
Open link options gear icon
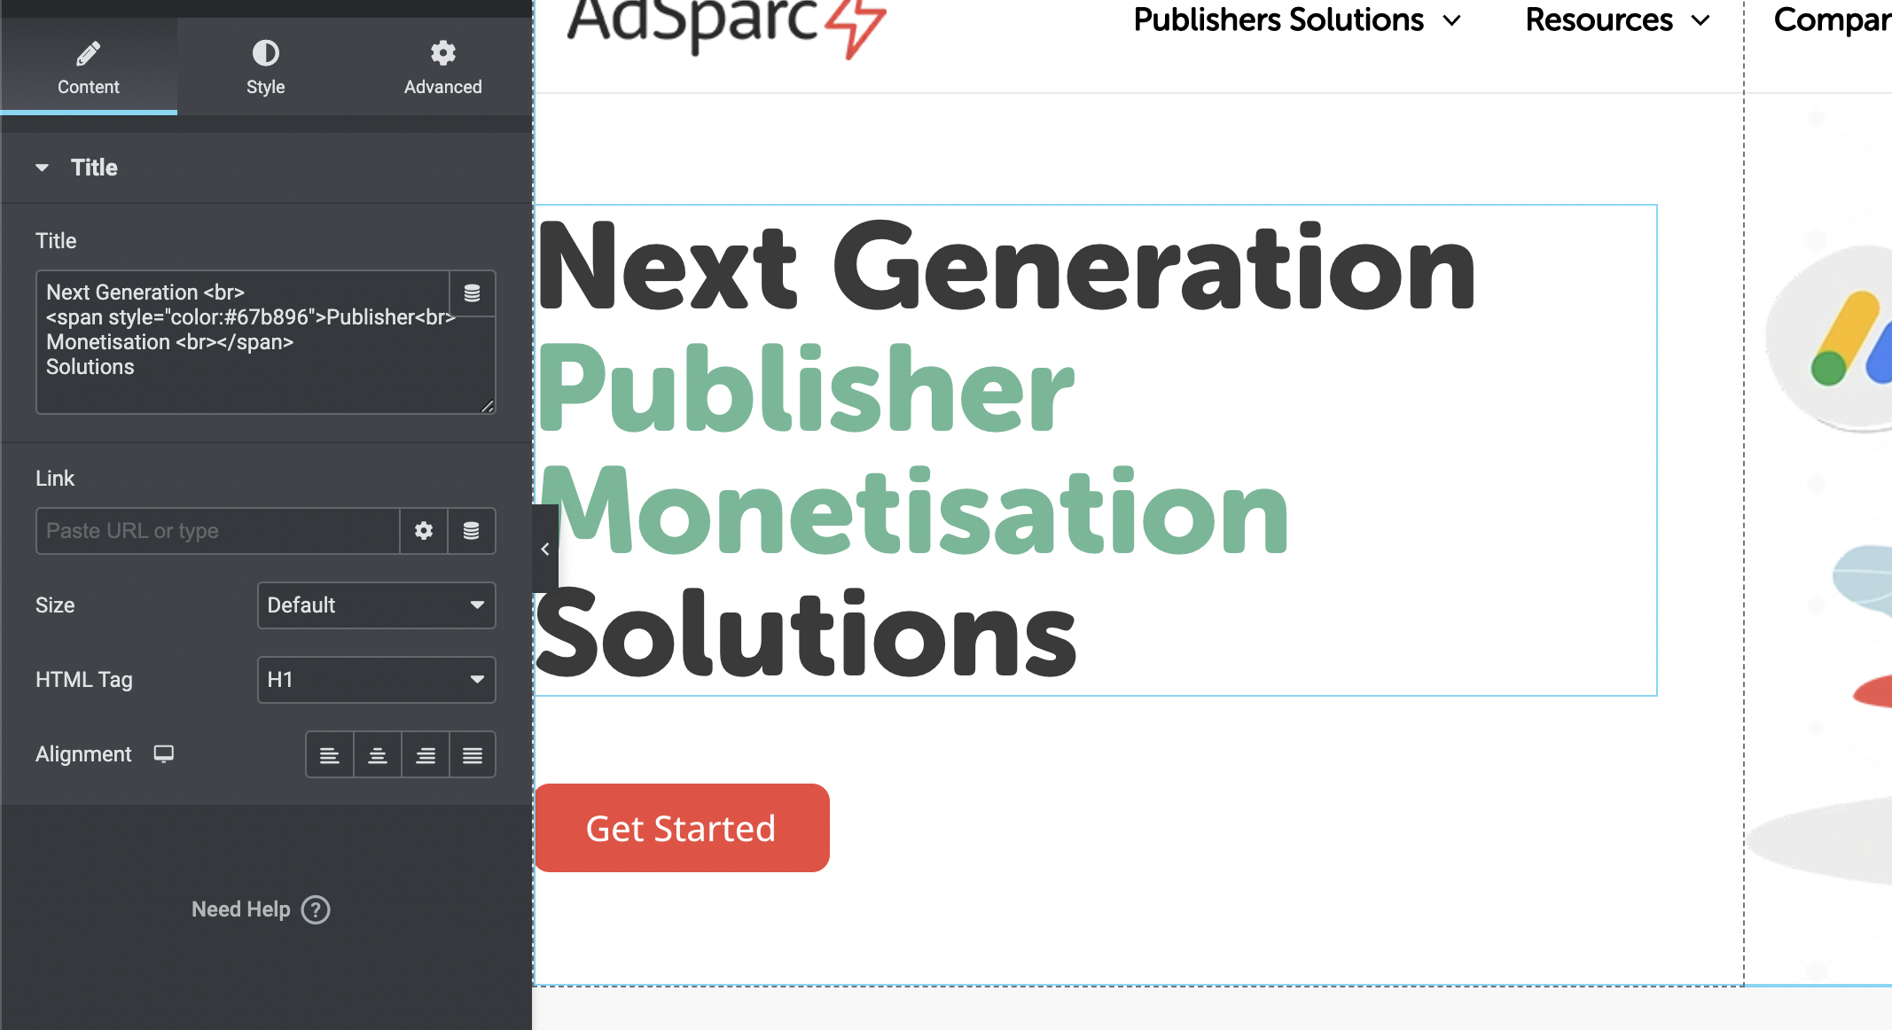424,531
